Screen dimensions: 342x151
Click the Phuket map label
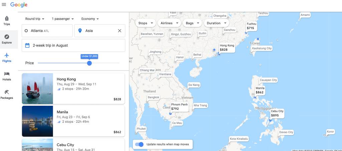141,129
